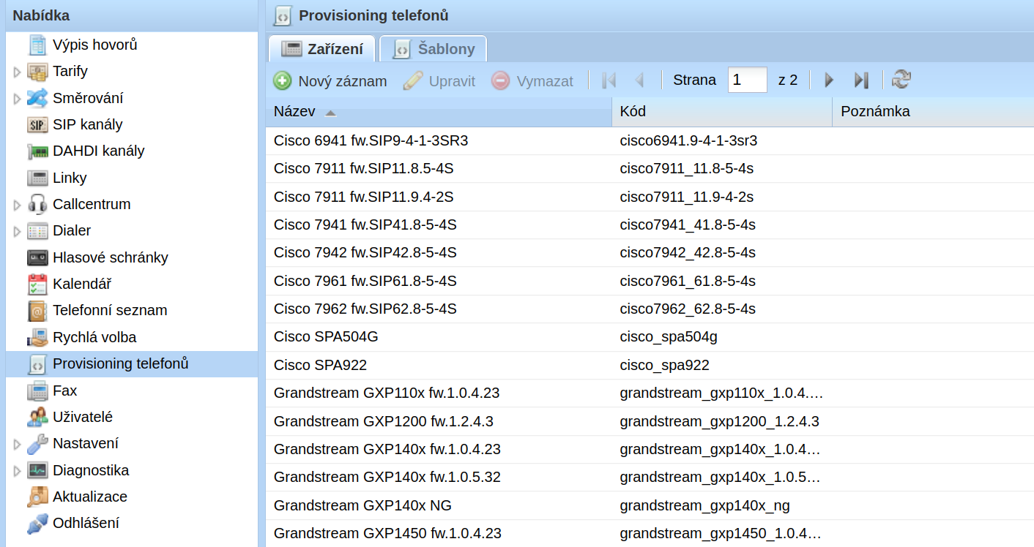Click the page number input field
1034x547 pixels.
tap(748, 80)
